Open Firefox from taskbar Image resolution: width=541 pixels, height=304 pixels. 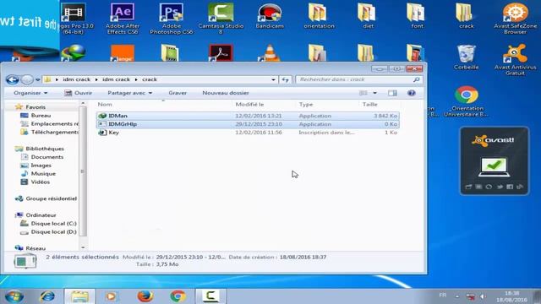[145, 296]
